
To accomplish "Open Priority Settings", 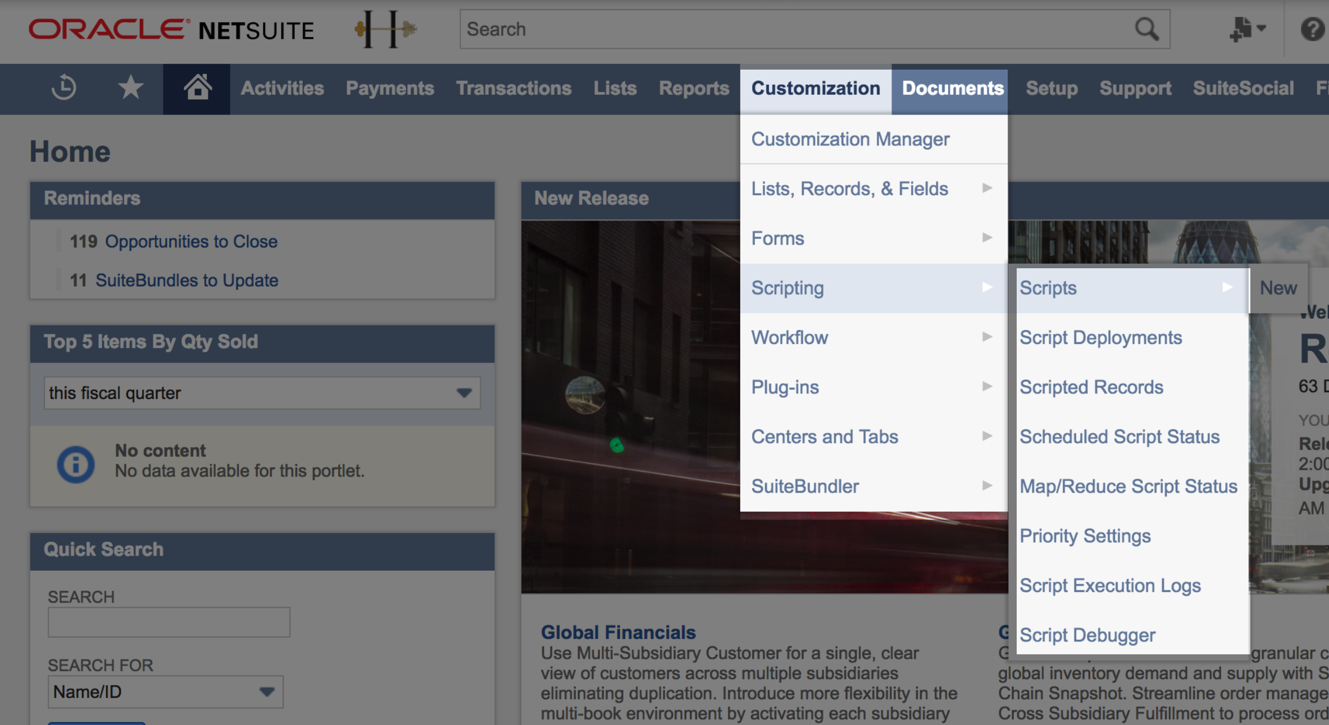I will [x=1132, y=536].
